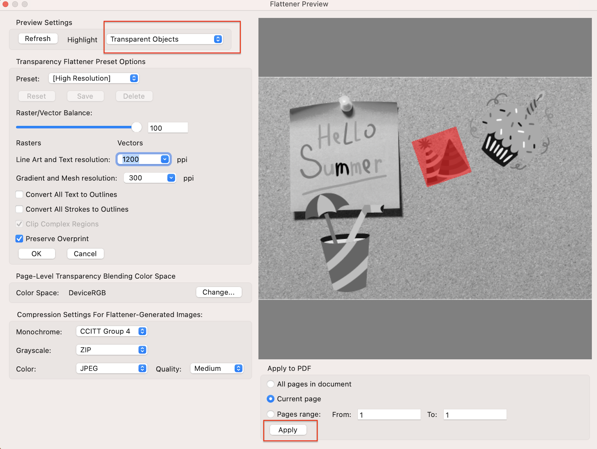Click the Raster/Vector Balance value field

click(168, 128)
